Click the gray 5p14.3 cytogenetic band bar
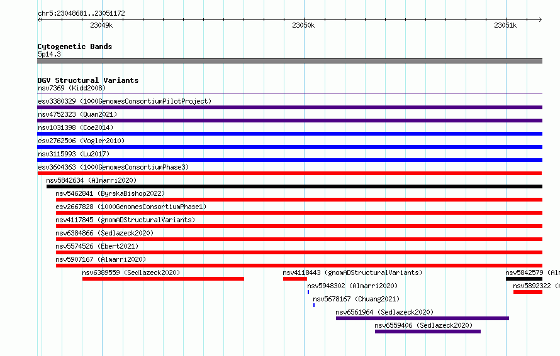Viewport: 560px width, 356px height. click(289, 61)
